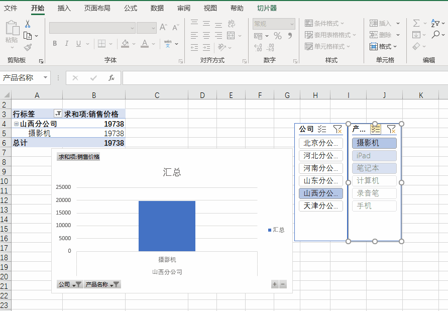Click the 条件格式 button
The image size is (448, 311).
pos(324,23)
